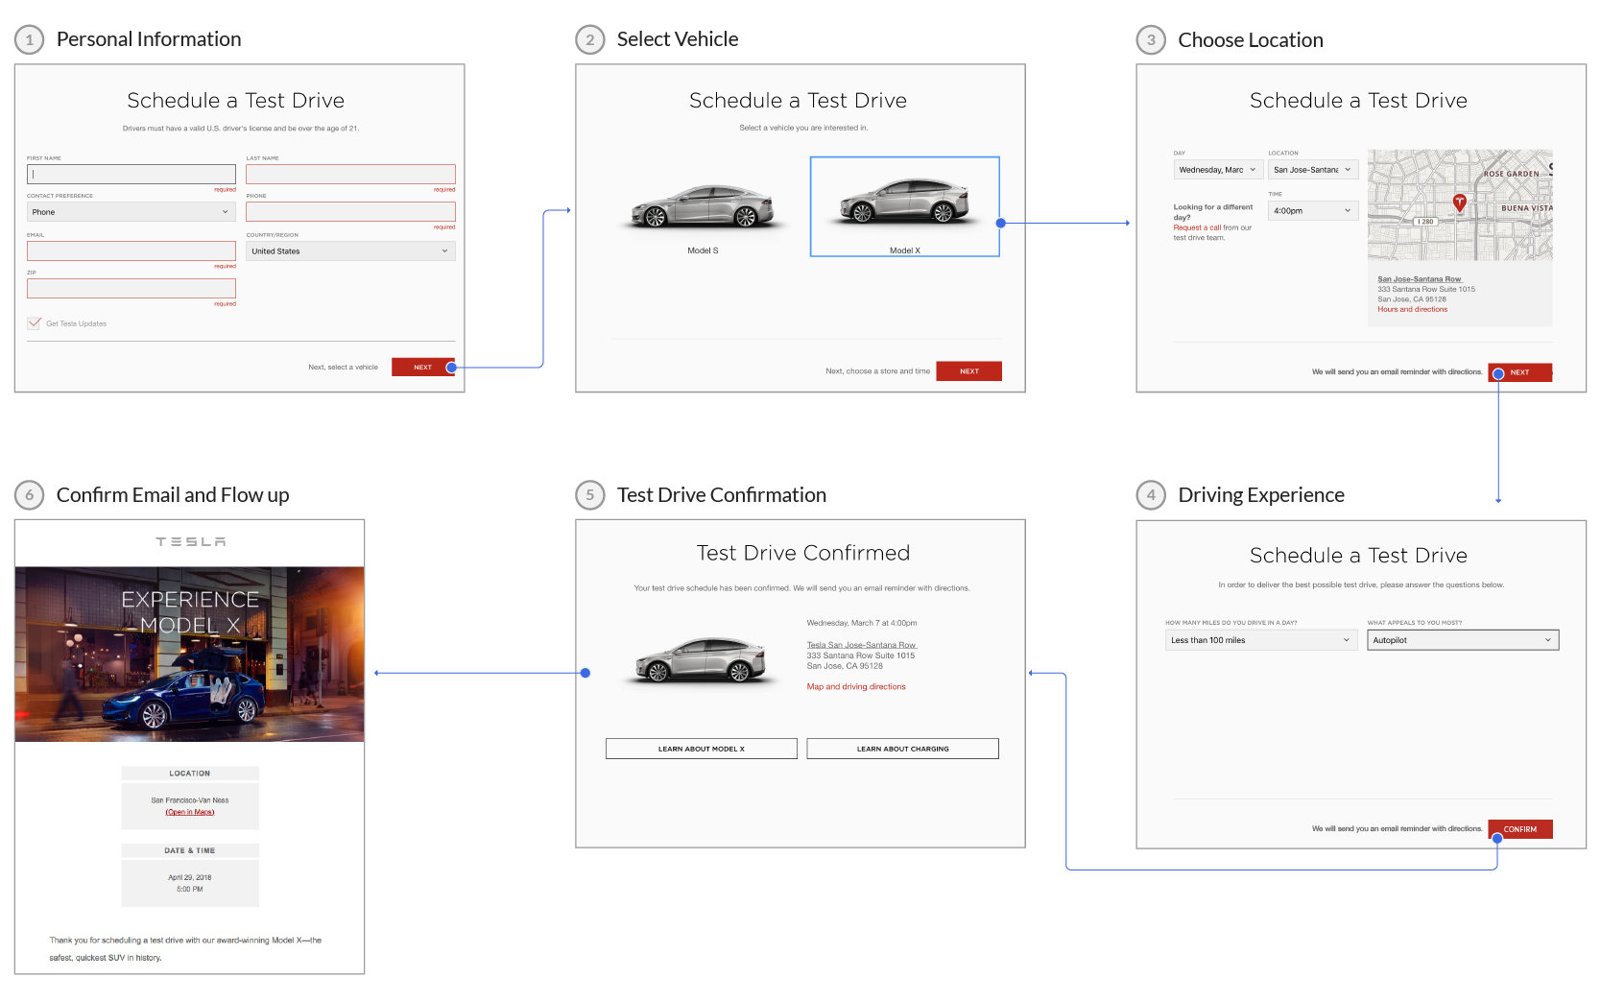Open the Contact Preference dropdown showing Phone
This screenshot has height=1001, width=1601.
pyautogui.click(x=131, y=212)
